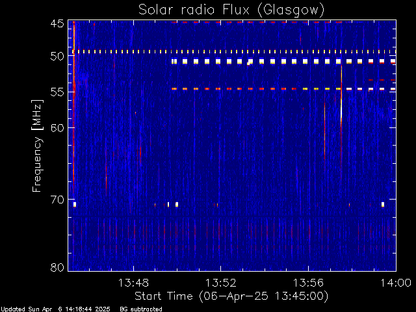416x312 pixels.
Task: Click the 50 frequency tick label
Action: pos(57,57)
